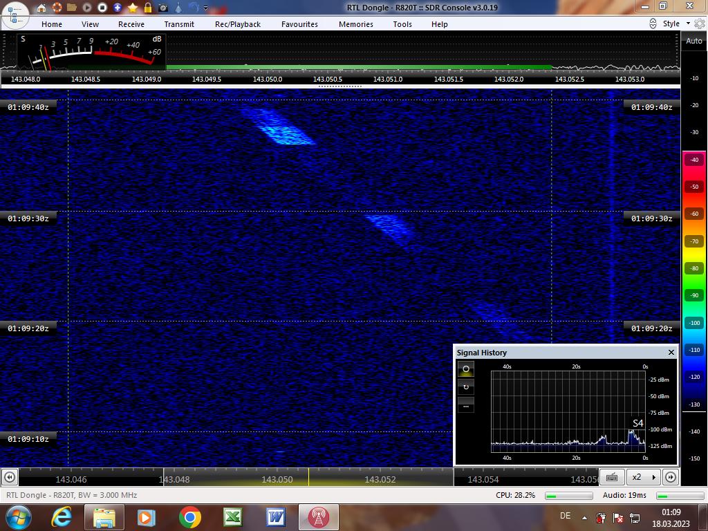Click the yellow star favourites icon
708x531 pixels.
coord(133,8)
